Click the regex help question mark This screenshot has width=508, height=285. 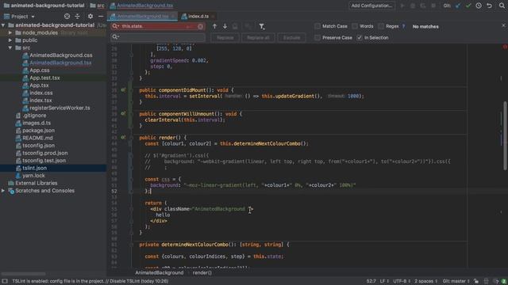pyautogui.click(x=403, y=26)
